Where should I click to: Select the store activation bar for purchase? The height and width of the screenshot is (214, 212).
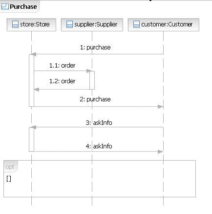(x=31, y=81)
